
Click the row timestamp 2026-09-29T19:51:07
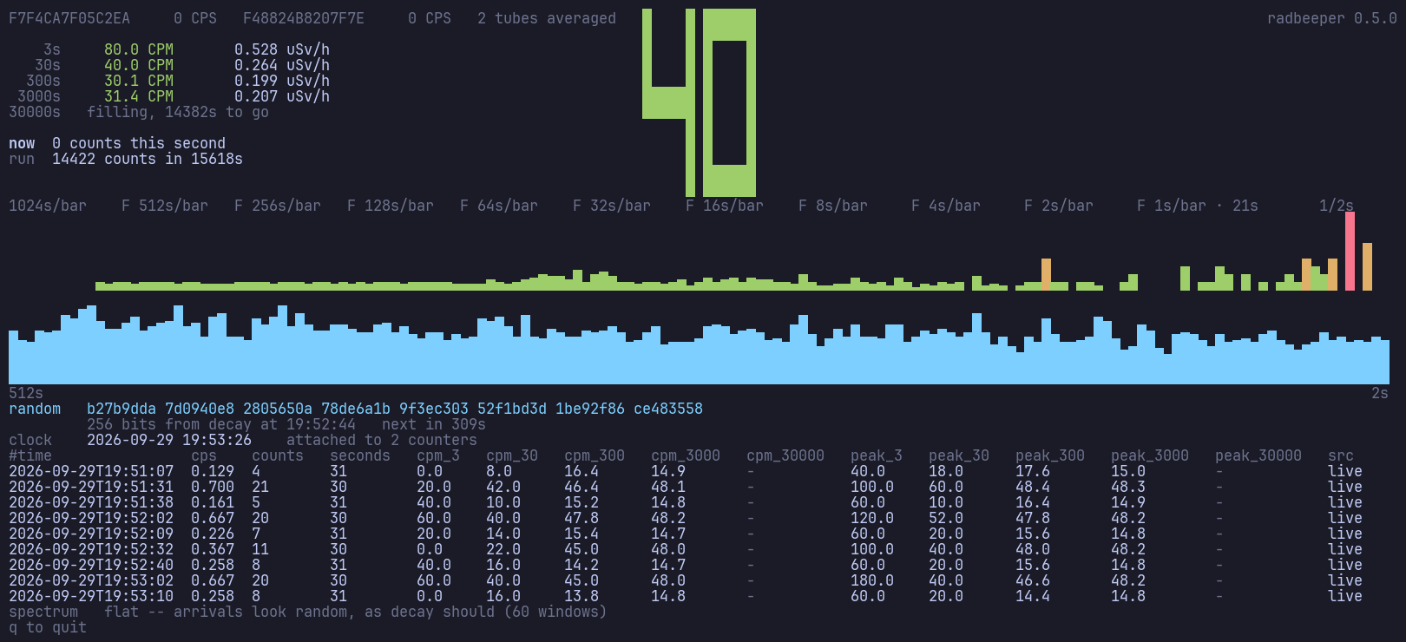[91, 471]
